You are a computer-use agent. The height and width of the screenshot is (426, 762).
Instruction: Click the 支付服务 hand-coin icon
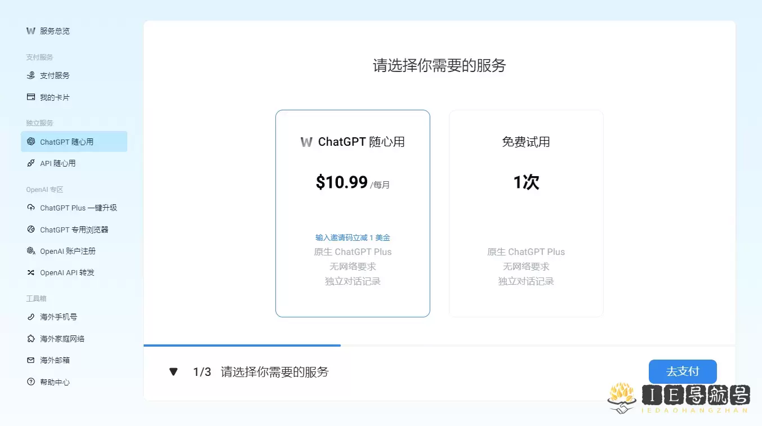[31, 75]
